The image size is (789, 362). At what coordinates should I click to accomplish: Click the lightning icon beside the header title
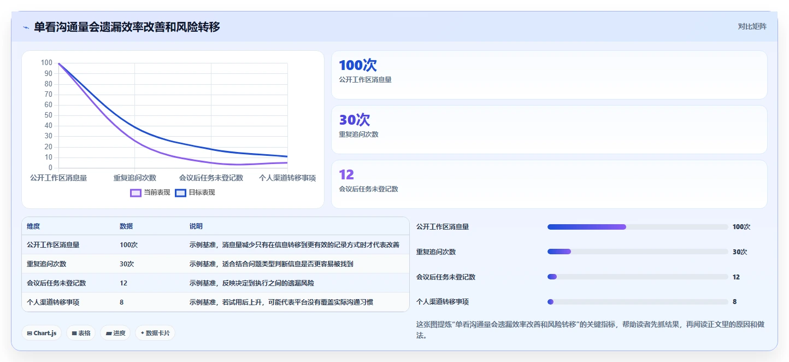tap(26, 27)
